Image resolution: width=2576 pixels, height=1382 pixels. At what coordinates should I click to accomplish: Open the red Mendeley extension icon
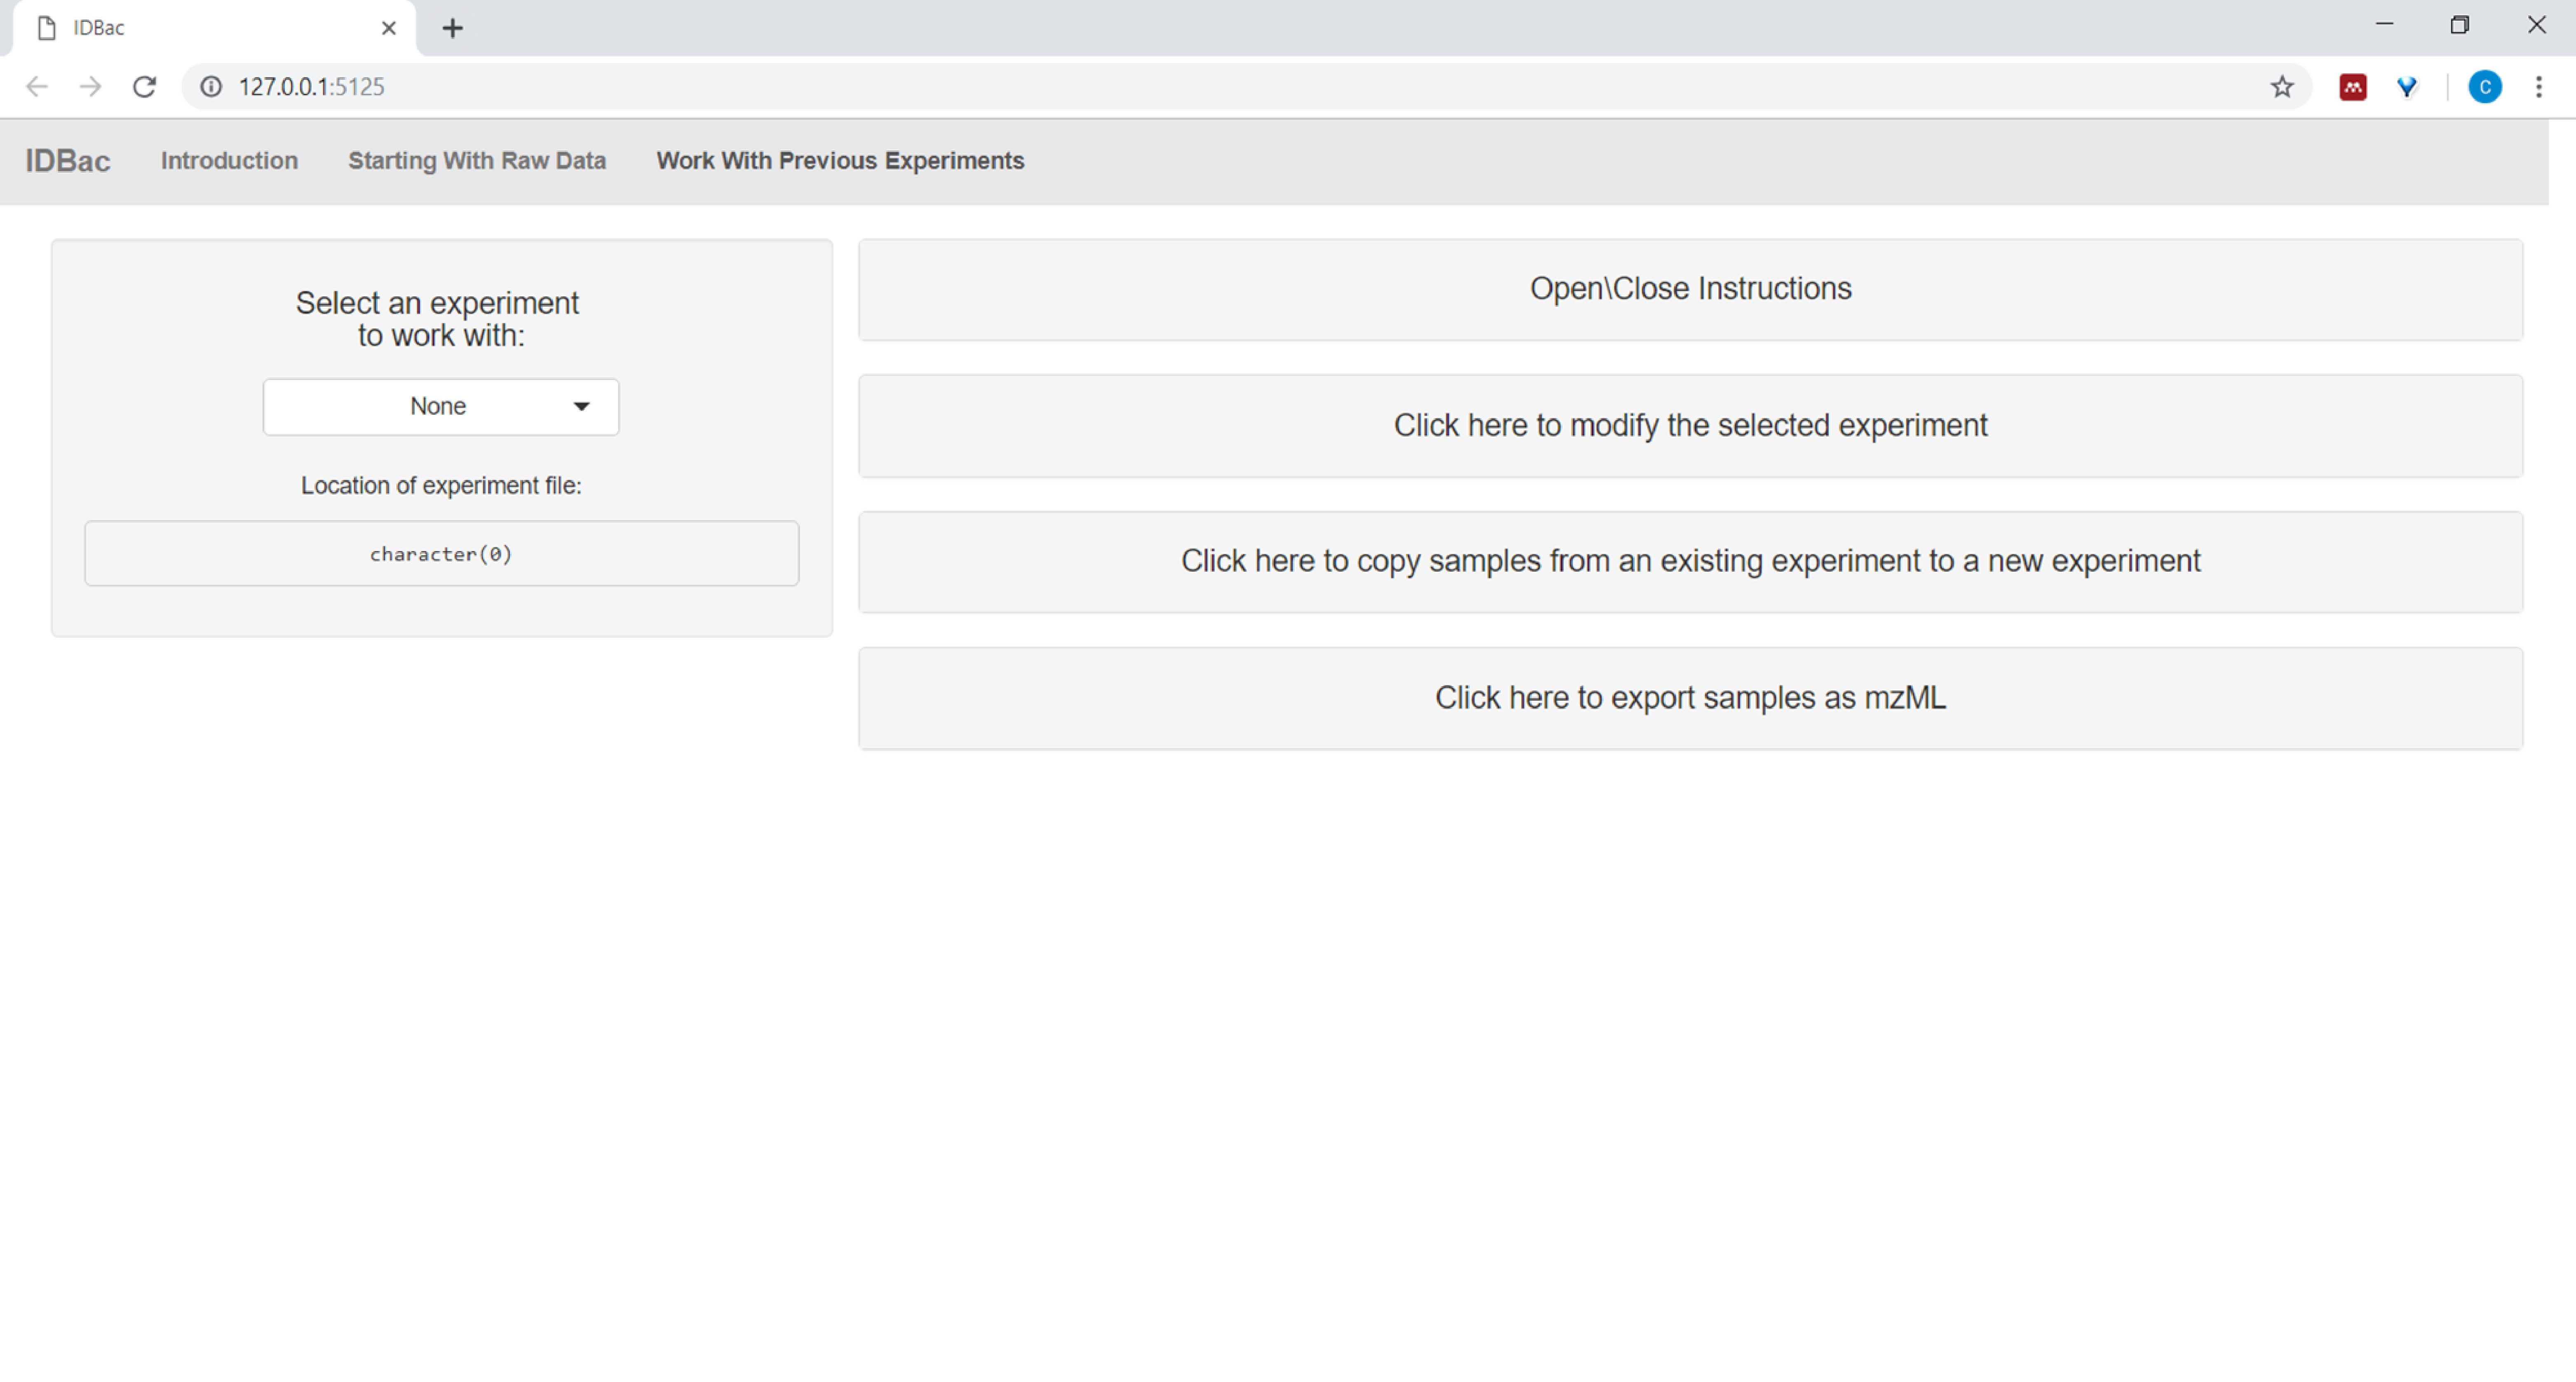click(x=2352, y=87)
